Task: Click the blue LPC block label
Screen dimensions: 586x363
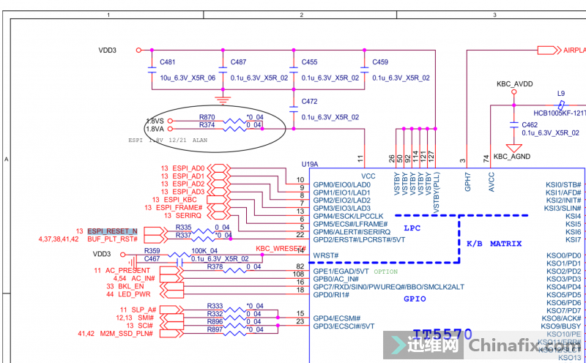Action: [x=412, y=228]
